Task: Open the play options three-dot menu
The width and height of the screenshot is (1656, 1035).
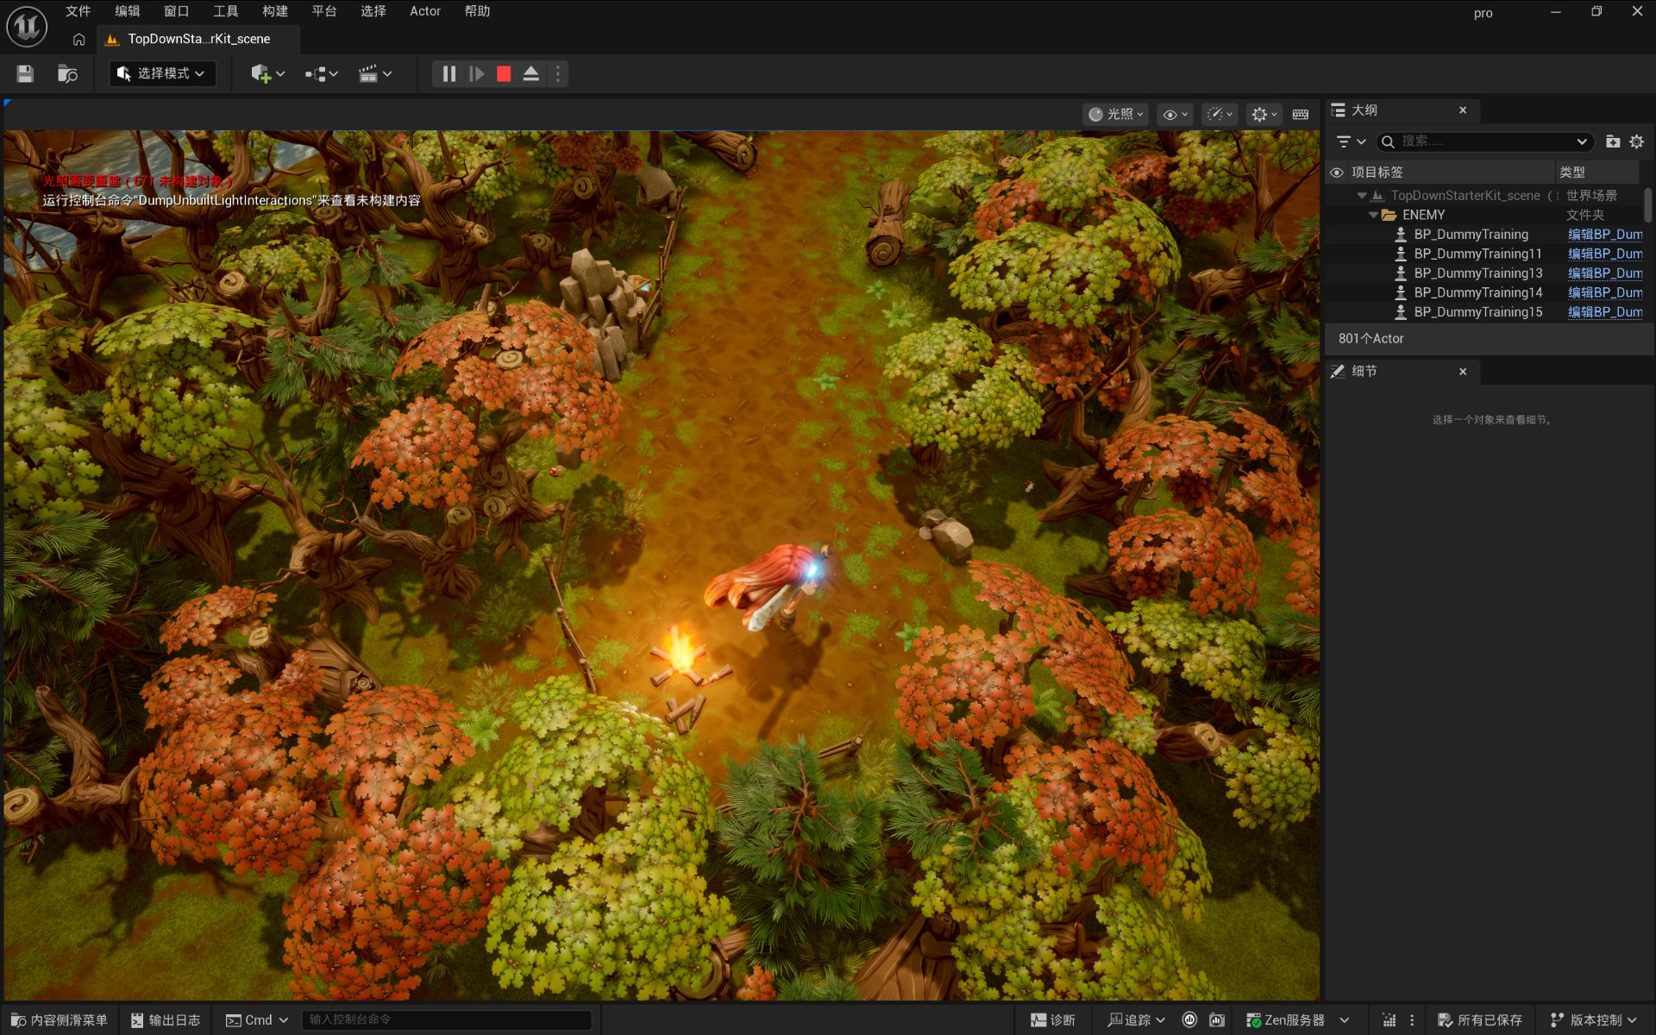Action: coord(558,73)
